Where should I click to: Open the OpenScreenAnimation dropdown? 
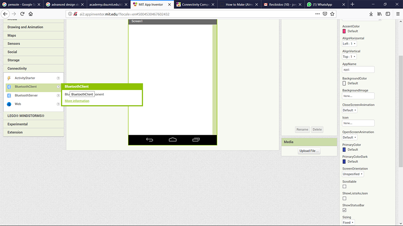coord(350,137)
